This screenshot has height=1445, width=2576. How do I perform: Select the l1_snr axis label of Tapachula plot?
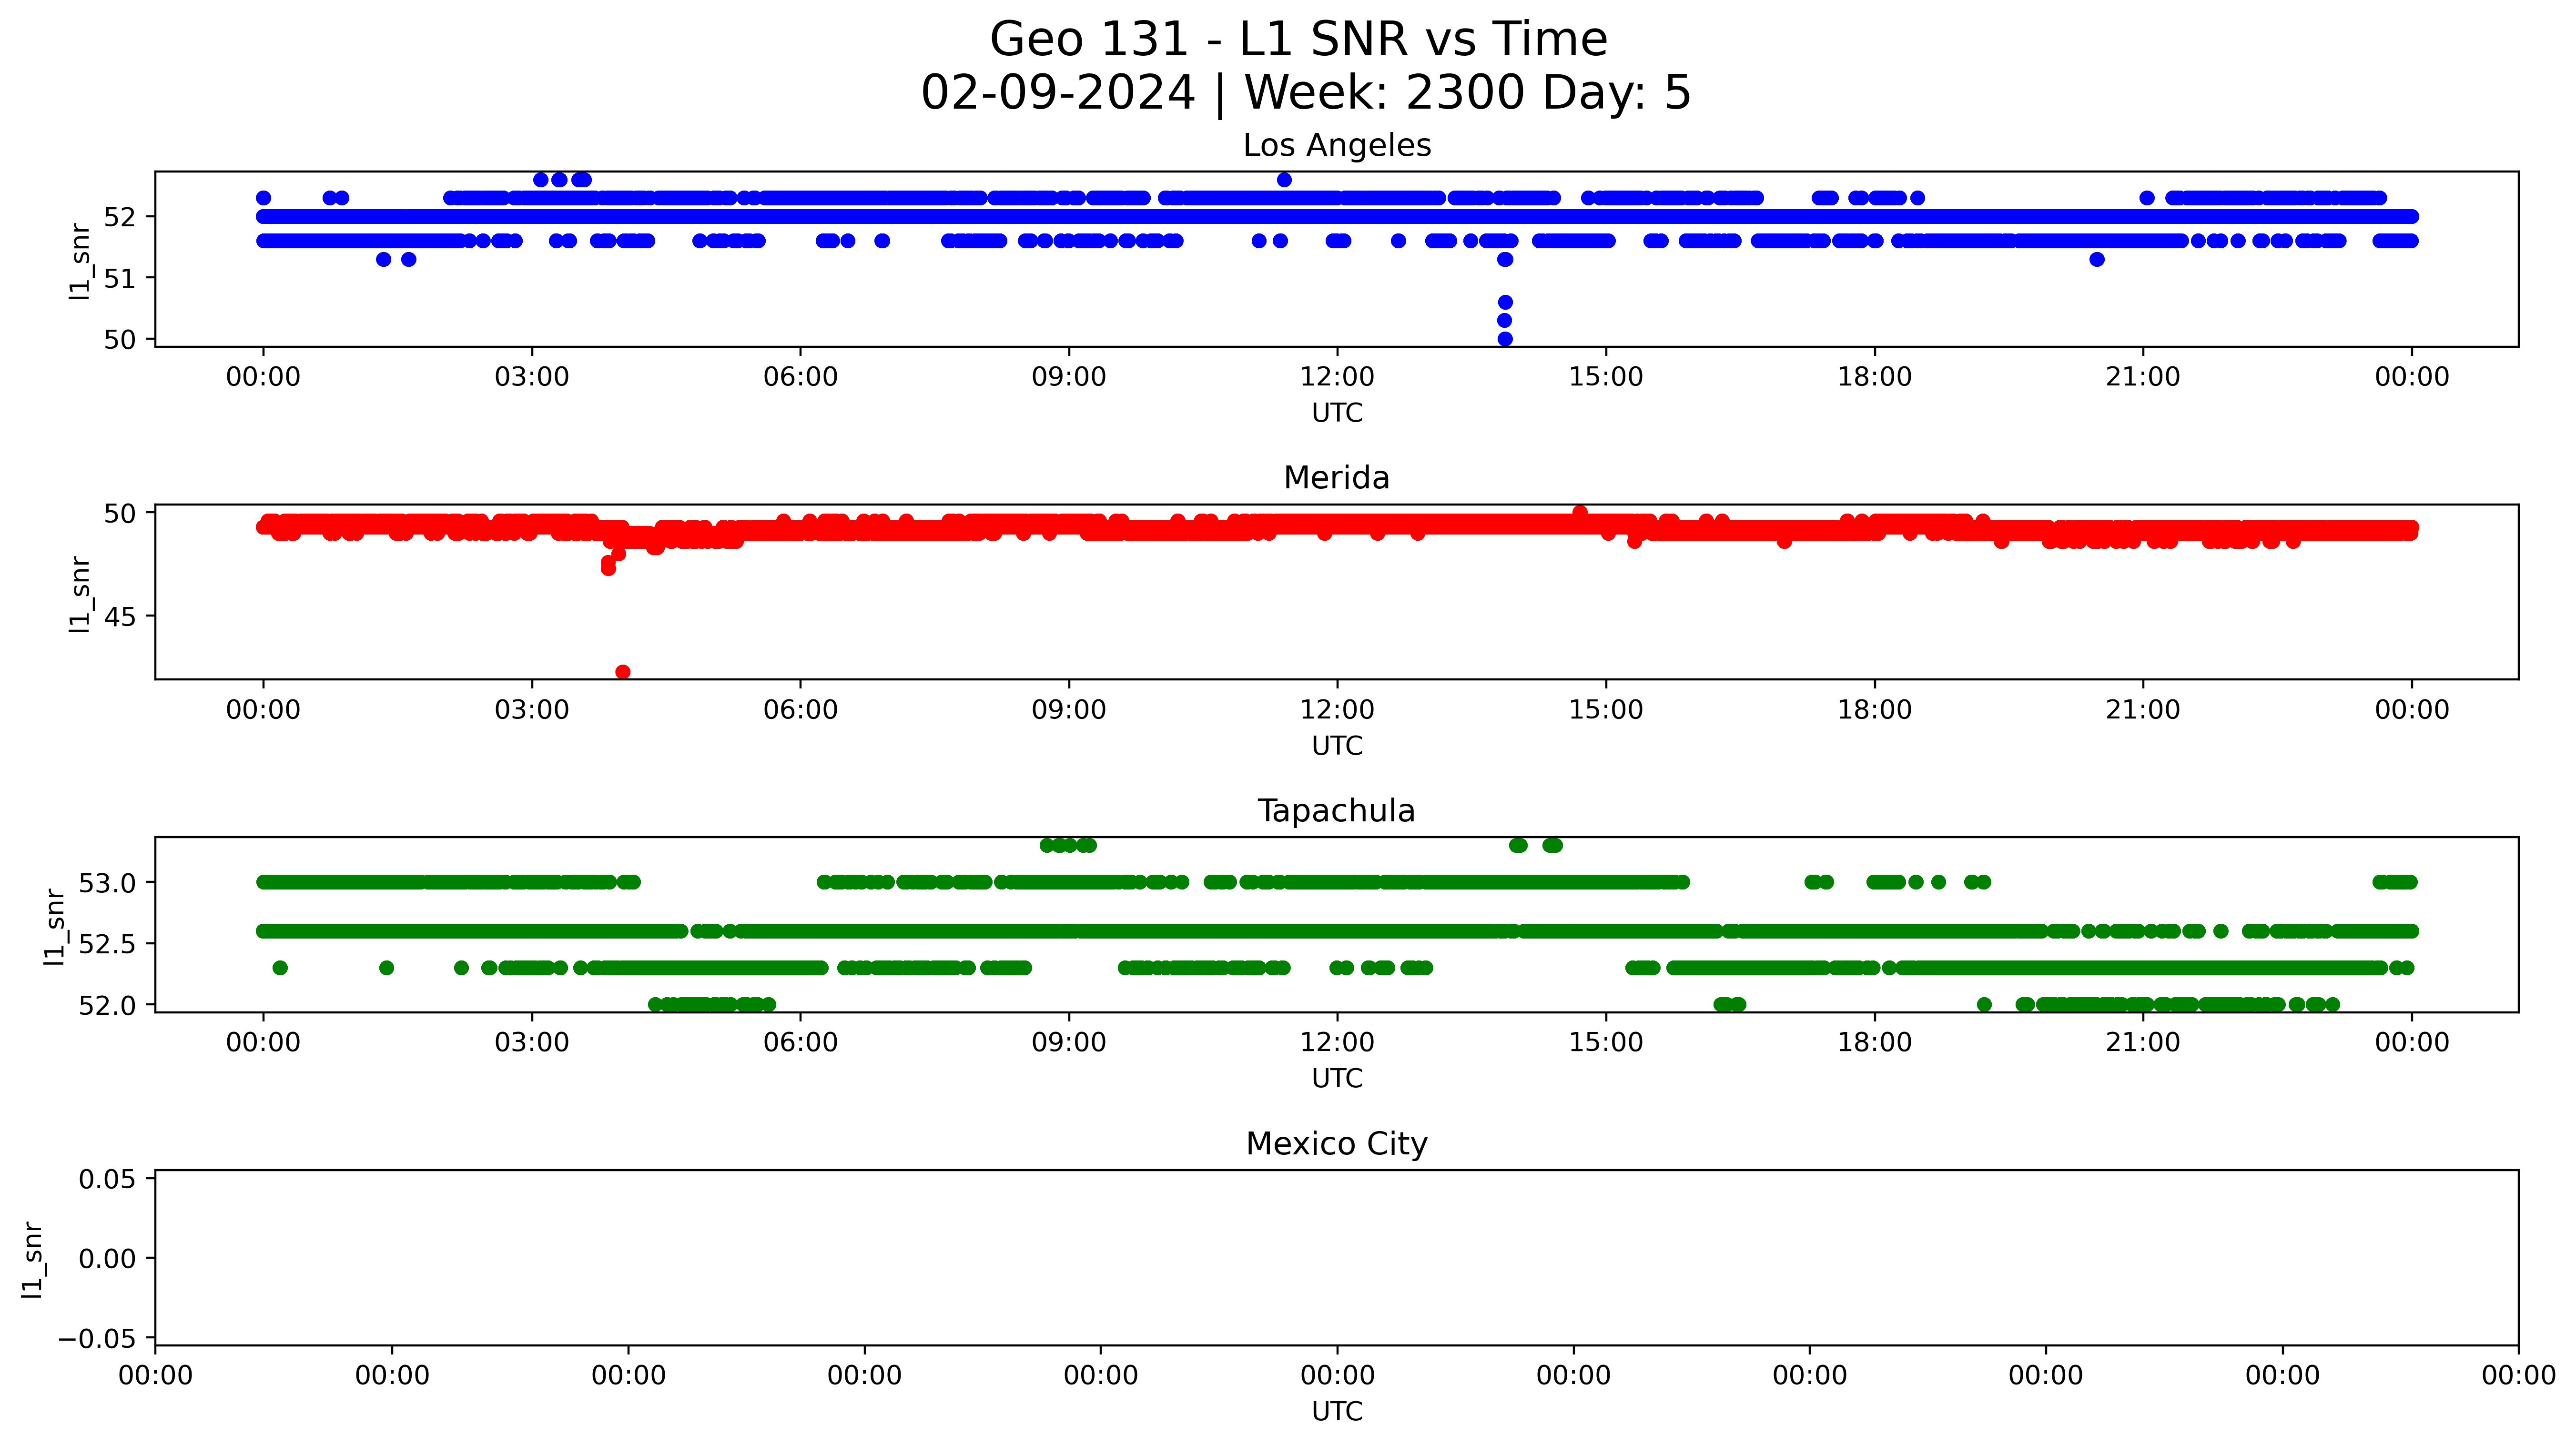click(54, 927)
